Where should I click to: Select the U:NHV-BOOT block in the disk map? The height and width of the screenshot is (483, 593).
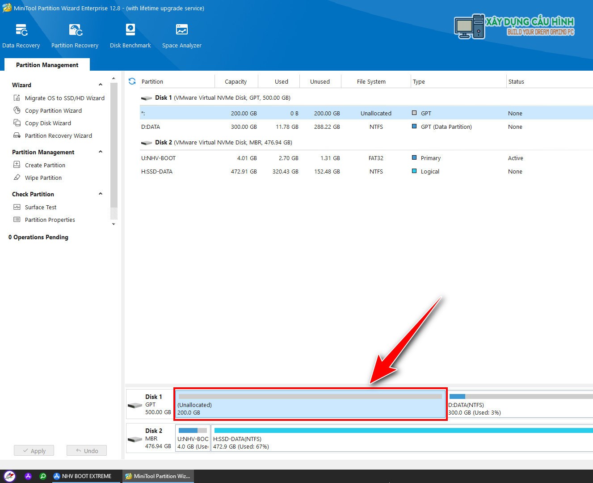[193, 438]
